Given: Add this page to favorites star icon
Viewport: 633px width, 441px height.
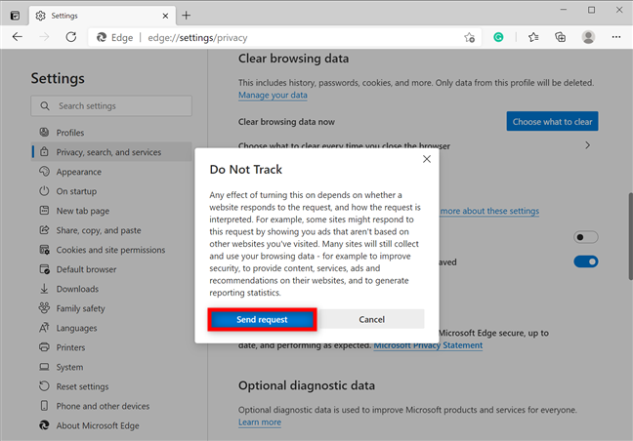Looking at the screenshot, I should [x=470, y=36].
